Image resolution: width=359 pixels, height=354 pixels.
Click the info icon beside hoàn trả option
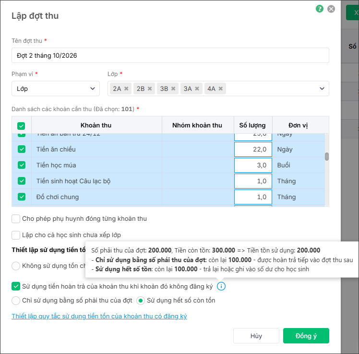tap(221, 286)
